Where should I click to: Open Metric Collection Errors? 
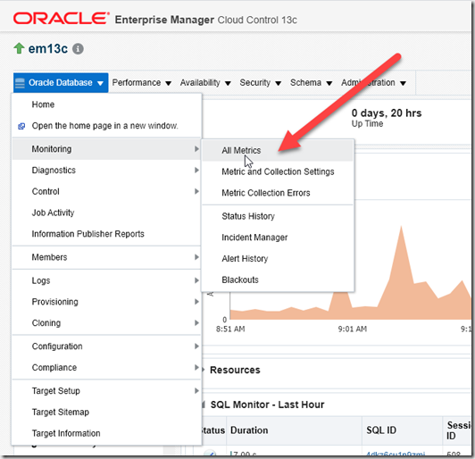click(278, 193)
